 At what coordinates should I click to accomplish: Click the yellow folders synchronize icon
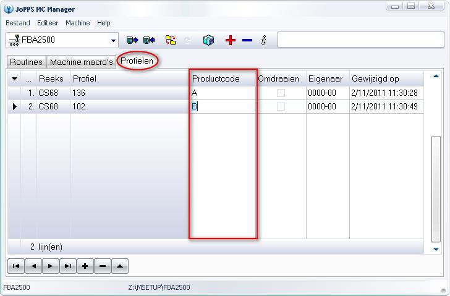click(171, 40)
